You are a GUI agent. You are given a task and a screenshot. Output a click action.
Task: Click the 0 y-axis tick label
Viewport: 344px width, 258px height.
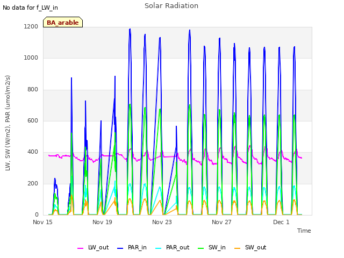37,215
